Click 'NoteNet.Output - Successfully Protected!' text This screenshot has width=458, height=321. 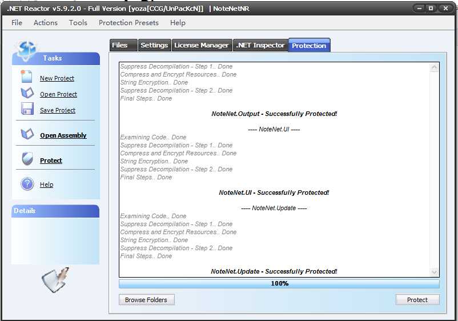(274, 114)
